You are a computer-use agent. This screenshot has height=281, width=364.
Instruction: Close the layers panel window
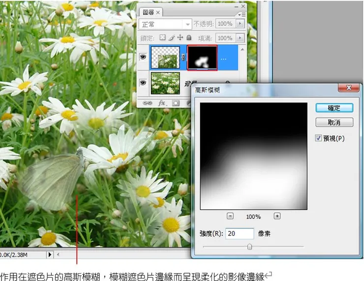point(243,6)
